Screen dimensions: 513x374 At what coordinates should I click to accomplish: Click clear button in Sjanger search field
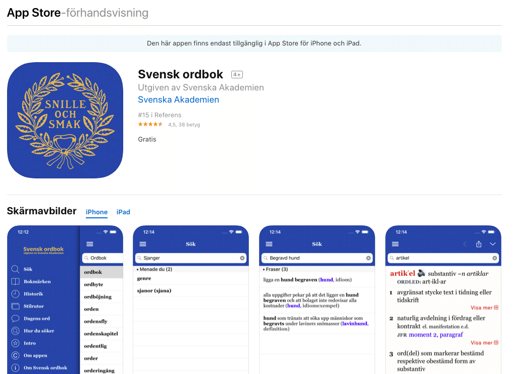242,258
